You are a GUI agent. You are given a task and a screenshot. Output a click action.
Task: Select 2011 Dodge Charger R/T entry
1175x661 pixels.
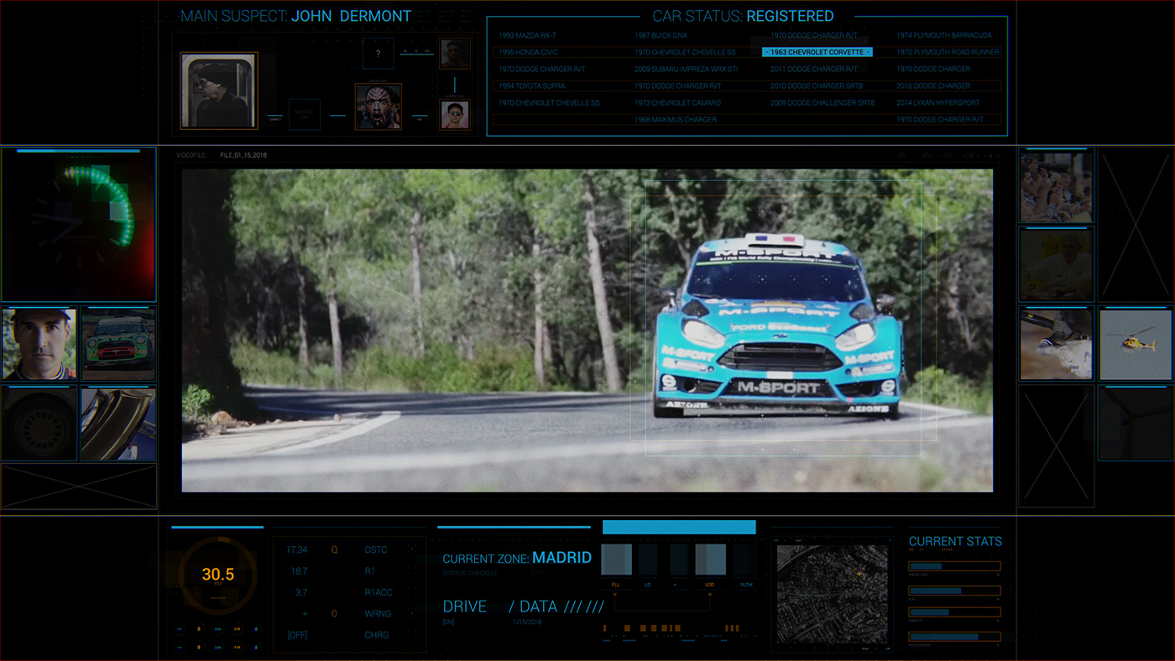(x=814, y=69)
